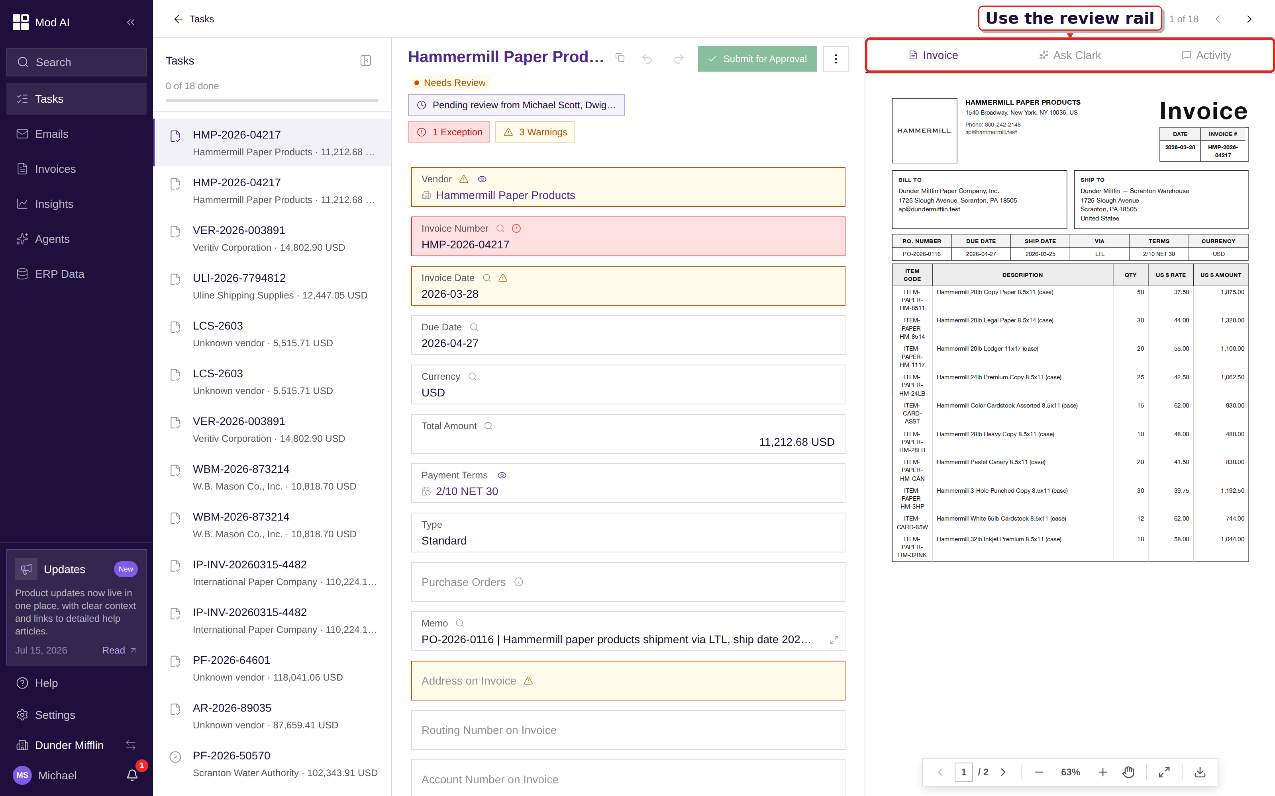This screenshot has width=1275, height=796.
Task: Open invoice preview in fullscreen
Action: [x=1164, y=772]
